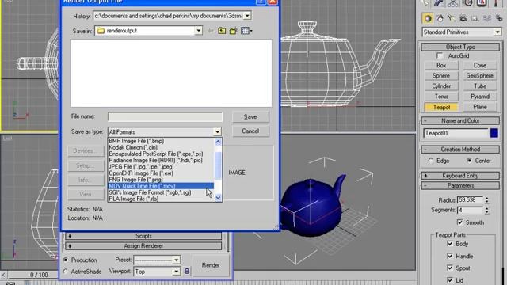Open the Save in folder dropdown

click(199, 31)
